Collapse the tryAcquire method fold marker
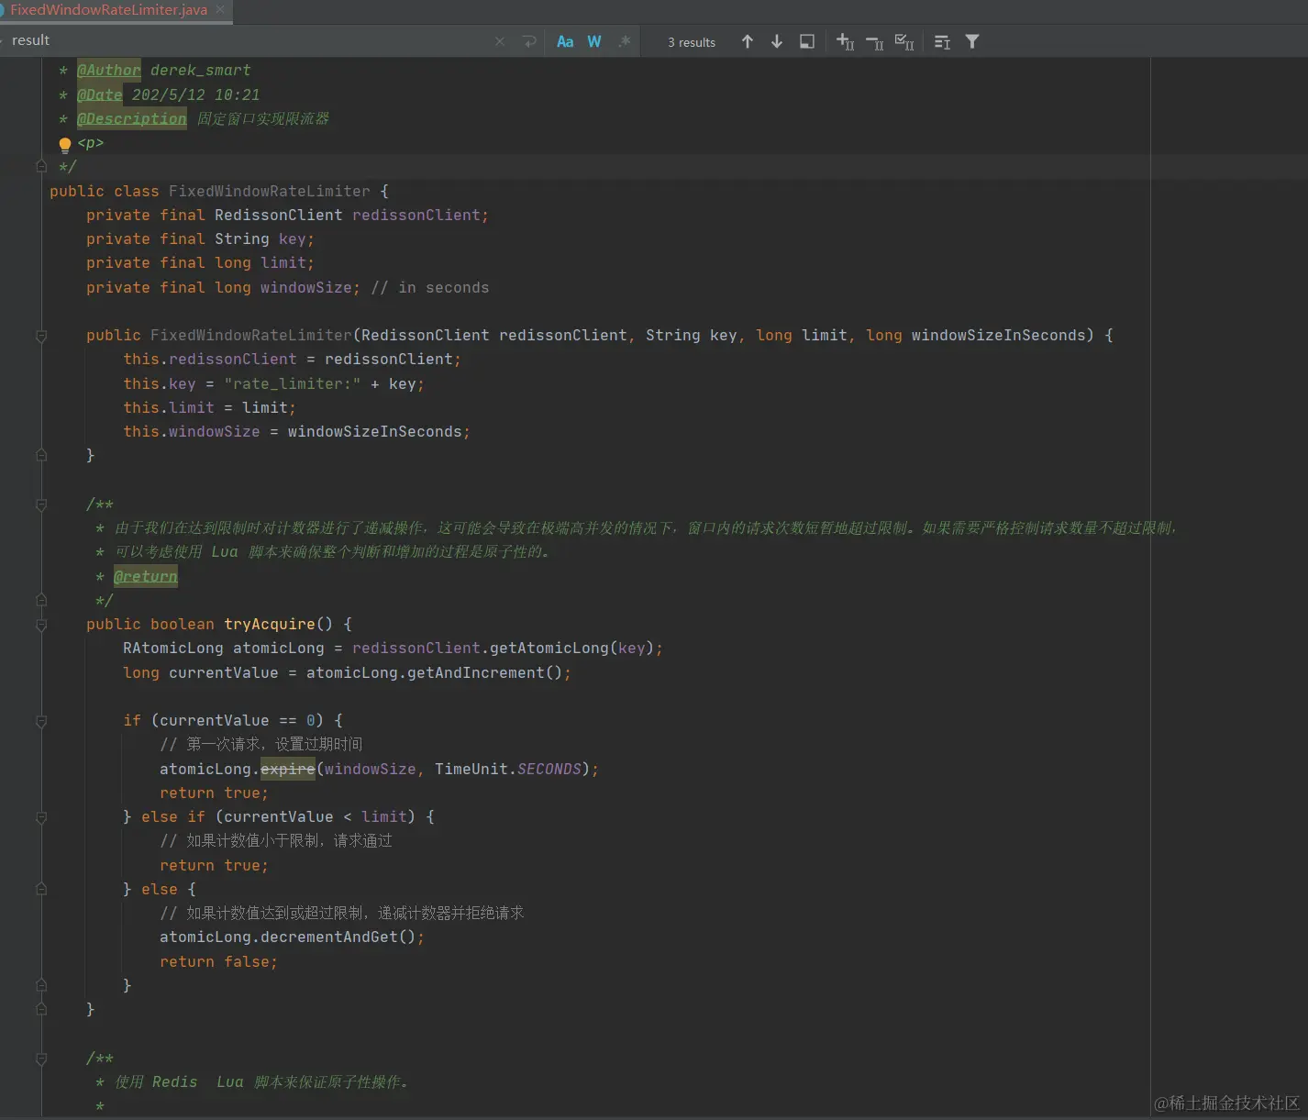1308x1120 pixels. point(41,625)
